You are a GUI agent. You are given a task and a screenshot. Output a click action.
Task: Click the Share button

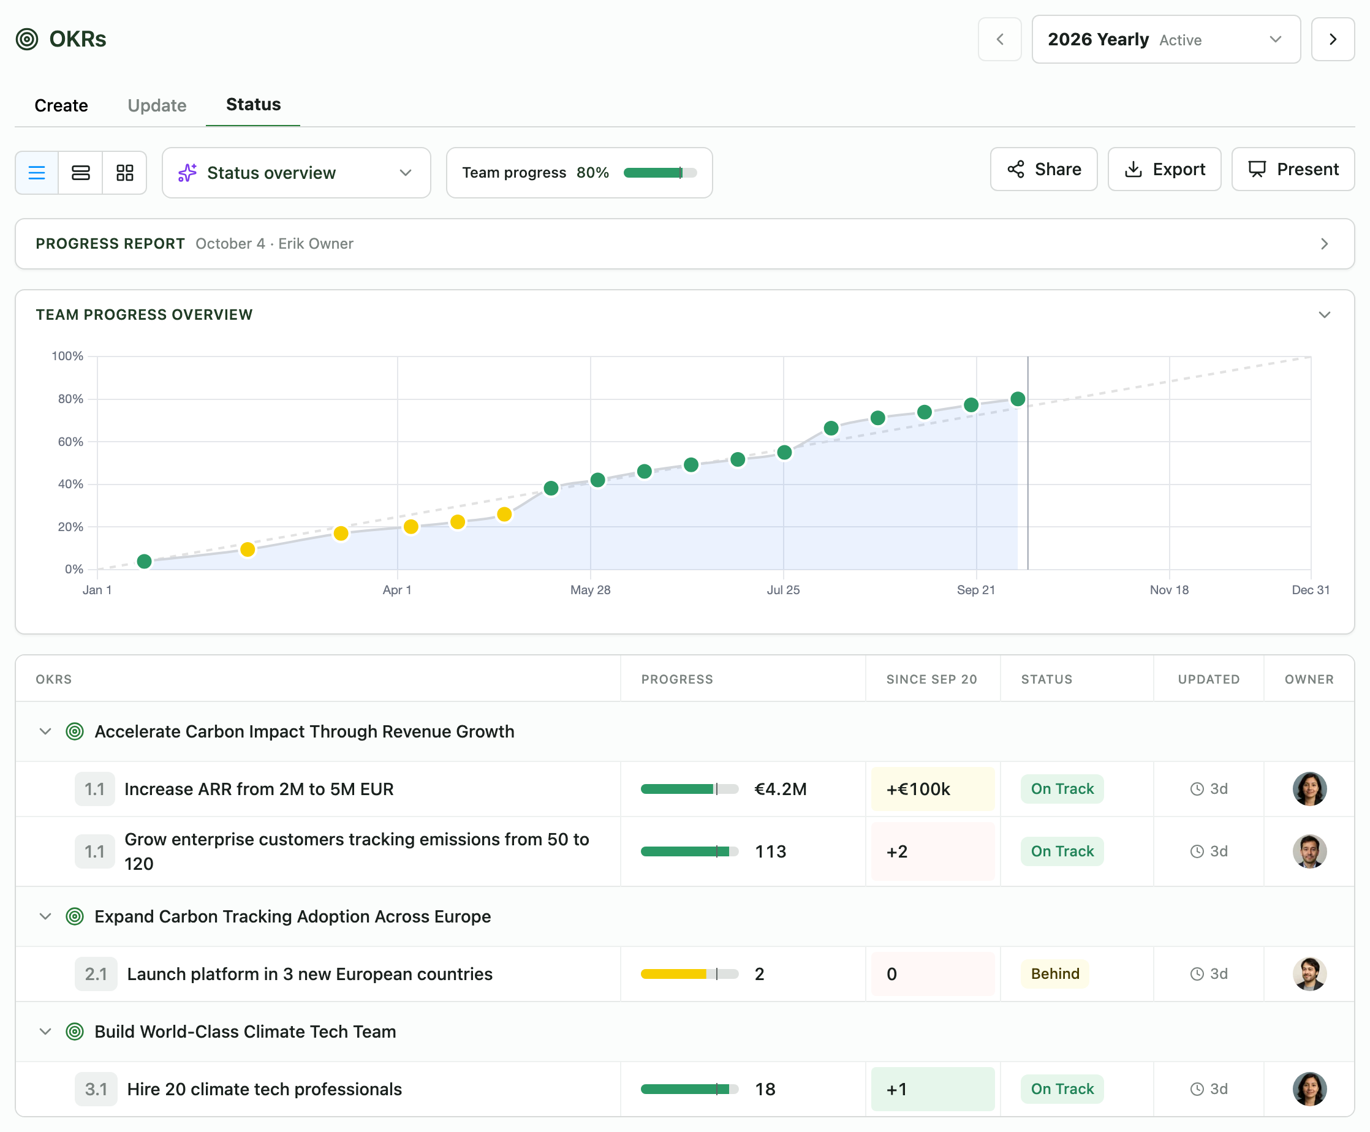tap(1043, 170)
